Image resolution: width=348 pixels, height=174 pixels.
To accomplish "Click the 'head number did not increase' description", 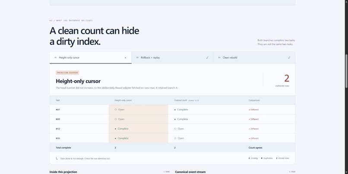I will click(117, 88).
